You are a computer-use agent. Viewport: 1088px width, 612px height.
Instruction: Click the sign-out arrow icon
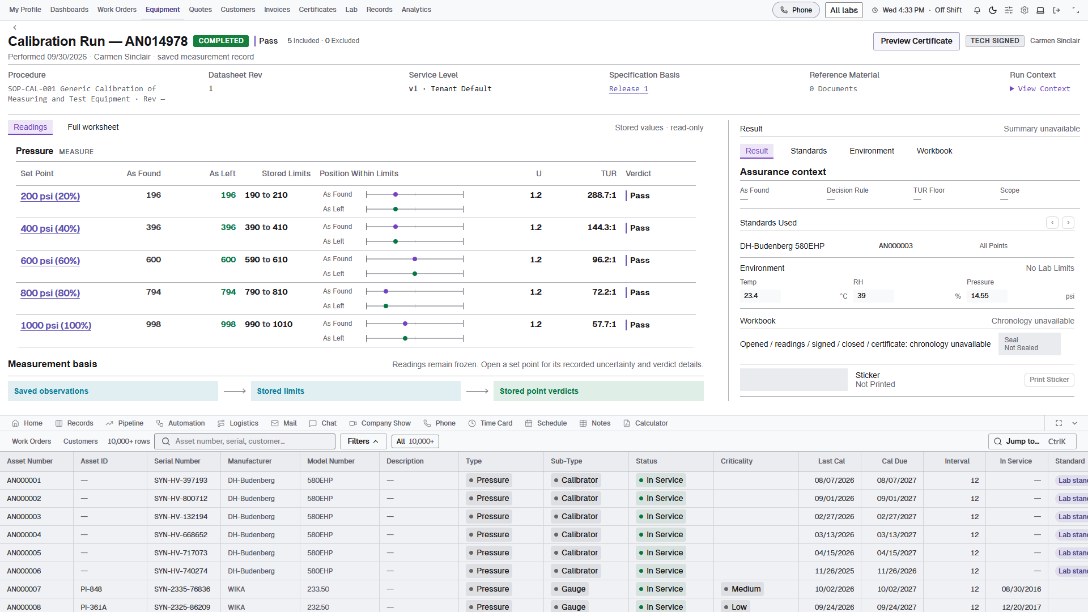tap(1056, 10)
